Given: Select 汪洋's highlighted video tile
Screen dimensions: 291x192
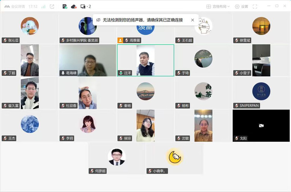Looking at the screenshot, I should 145,60.
